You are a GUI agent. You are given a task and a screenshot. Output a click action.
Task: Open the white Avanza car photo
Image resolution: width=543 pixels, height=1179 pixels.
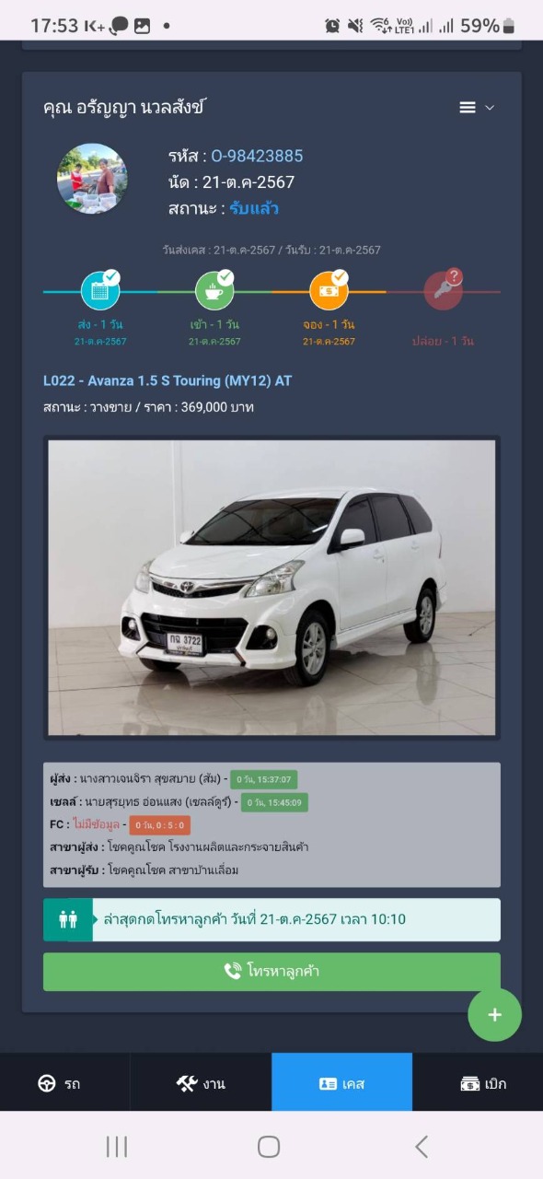(x=271, y=588)
